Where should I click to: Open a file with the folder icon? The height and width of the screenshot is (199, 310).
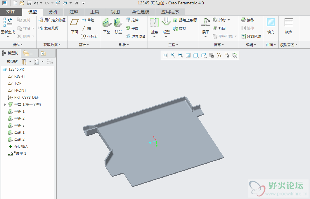point(22,3)
